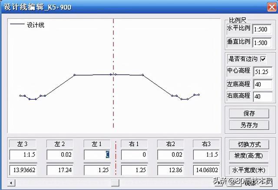Viewport: 278px width, 190px height.
Task: Click the 设计线 legend label
Action: 36,25
